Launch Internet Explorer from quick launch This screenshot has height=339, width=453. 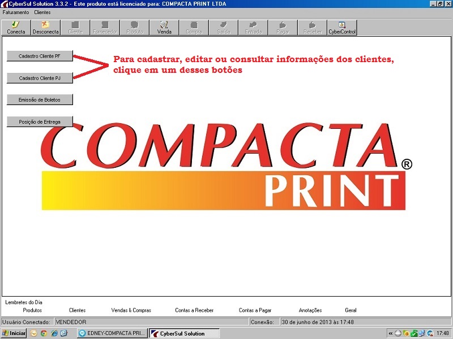54,333
